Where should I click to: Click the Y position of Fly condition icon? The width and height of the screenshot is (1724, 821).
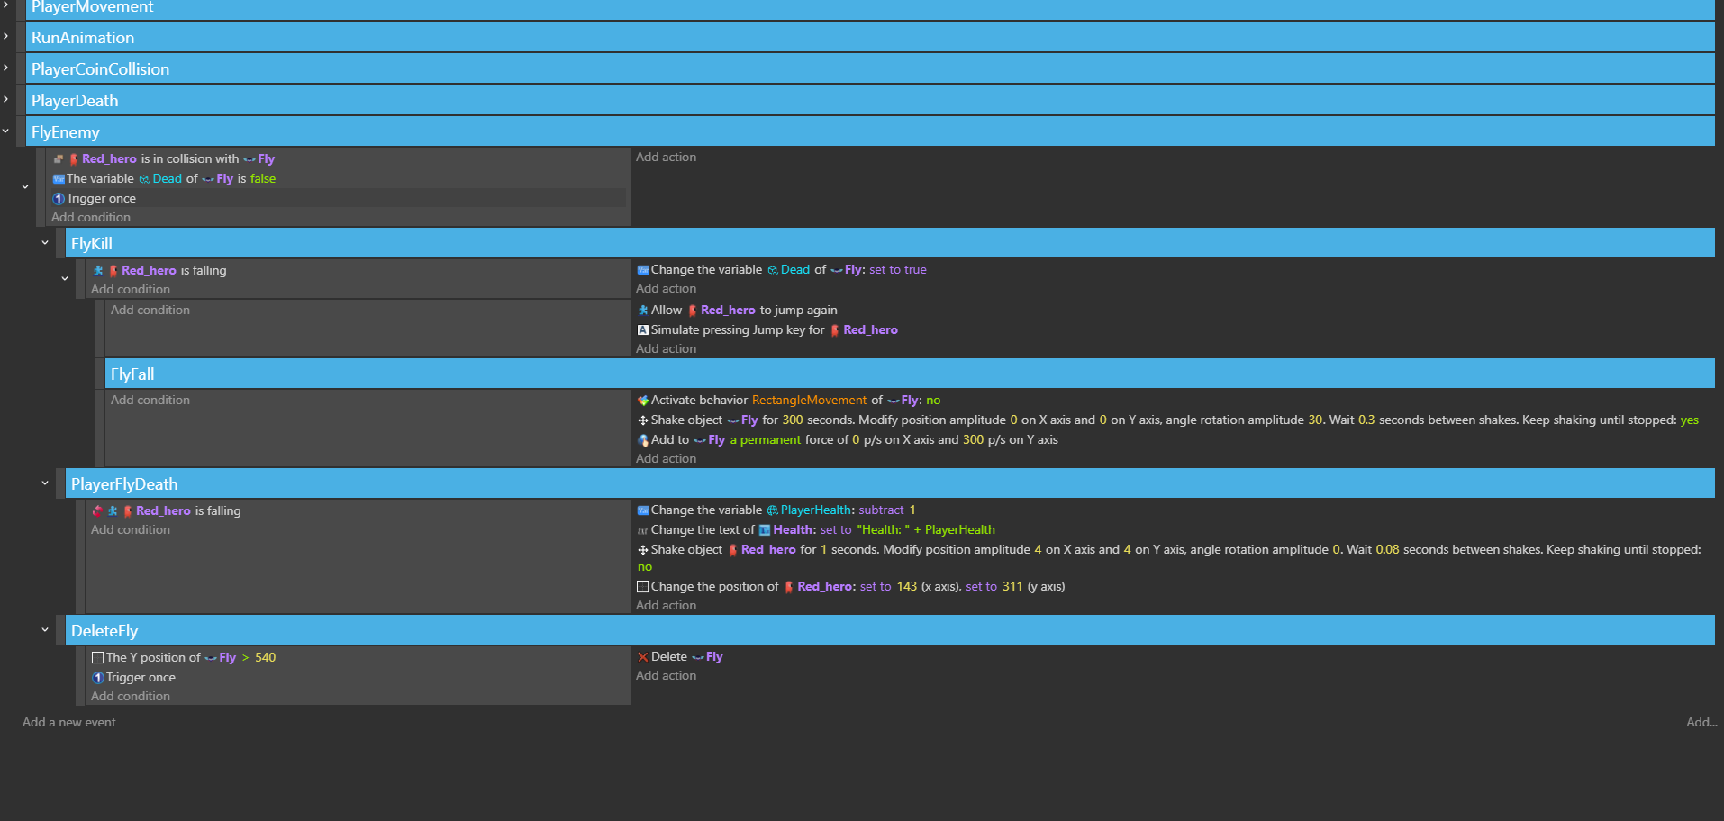pyautogui.click(x=98, y=658)
